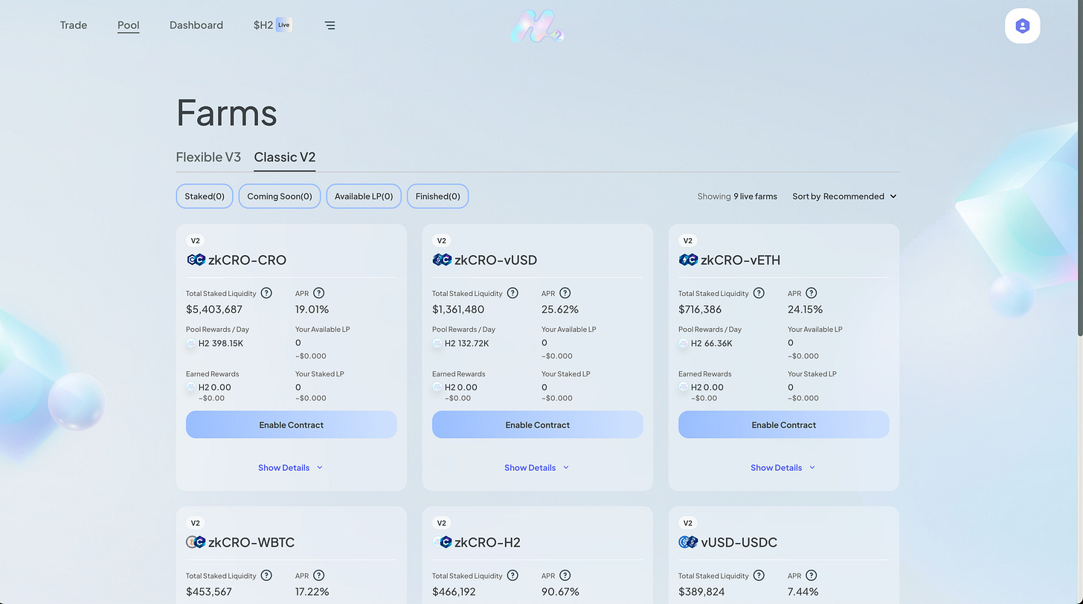Screen dimensions: 1083x604
Task: Switch to the Flexible V3 tab
Action: coord(208,157)
